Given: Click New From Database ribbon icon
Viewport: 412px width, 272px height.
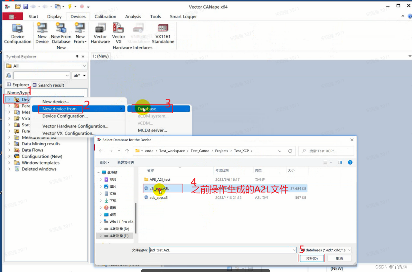Looking at the screenshot, I should point(61,33).
